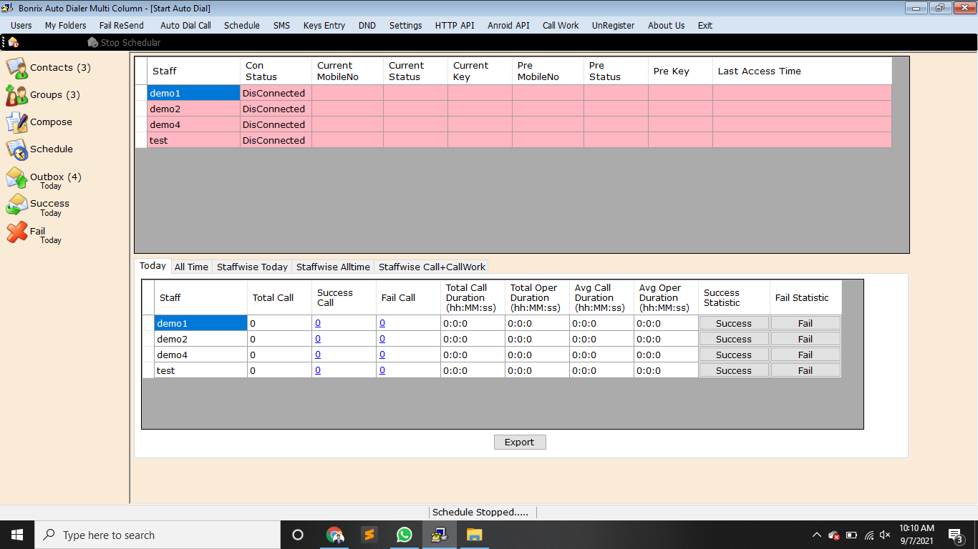The height and width of the screenshot is (549, 978).
Task: Open the Wi-Fi network tray icon
Action: [869, 535]
